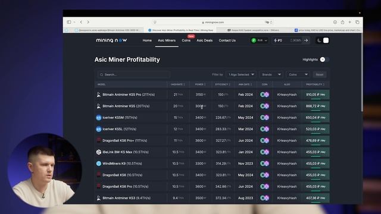Viewport: 381px width, 214px height.
Task: Open Iceriver KS5M (15TH/s) link
Action: click(120, 118)
